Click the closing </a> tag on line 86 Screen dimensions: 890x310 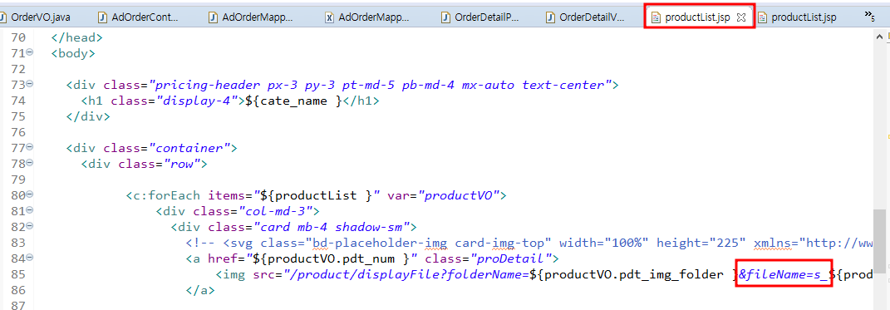(200, 291)
